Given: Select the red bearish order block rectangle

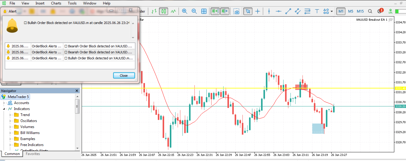Looking at the screenshot, I should coord(301,87).
